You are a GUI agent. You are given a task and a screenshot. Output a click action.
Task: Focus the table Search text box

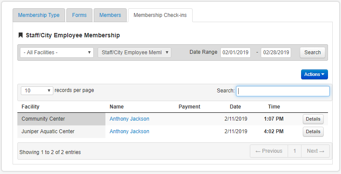click(282, 91)
